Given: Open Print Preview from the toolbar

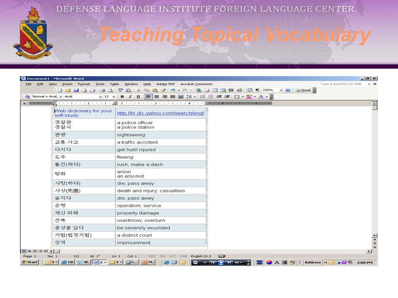Looking at the screenshot, I should tap(110, 90).
